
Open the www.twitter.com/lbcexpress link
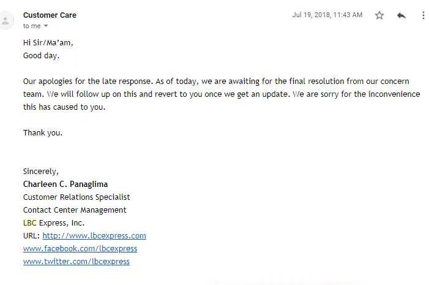(76, 261)
